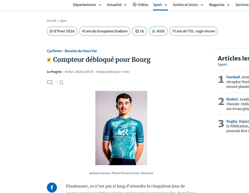The image size is (249, 193).
Task: Click the yellow Premium P badge
Action: coord(50,60)
